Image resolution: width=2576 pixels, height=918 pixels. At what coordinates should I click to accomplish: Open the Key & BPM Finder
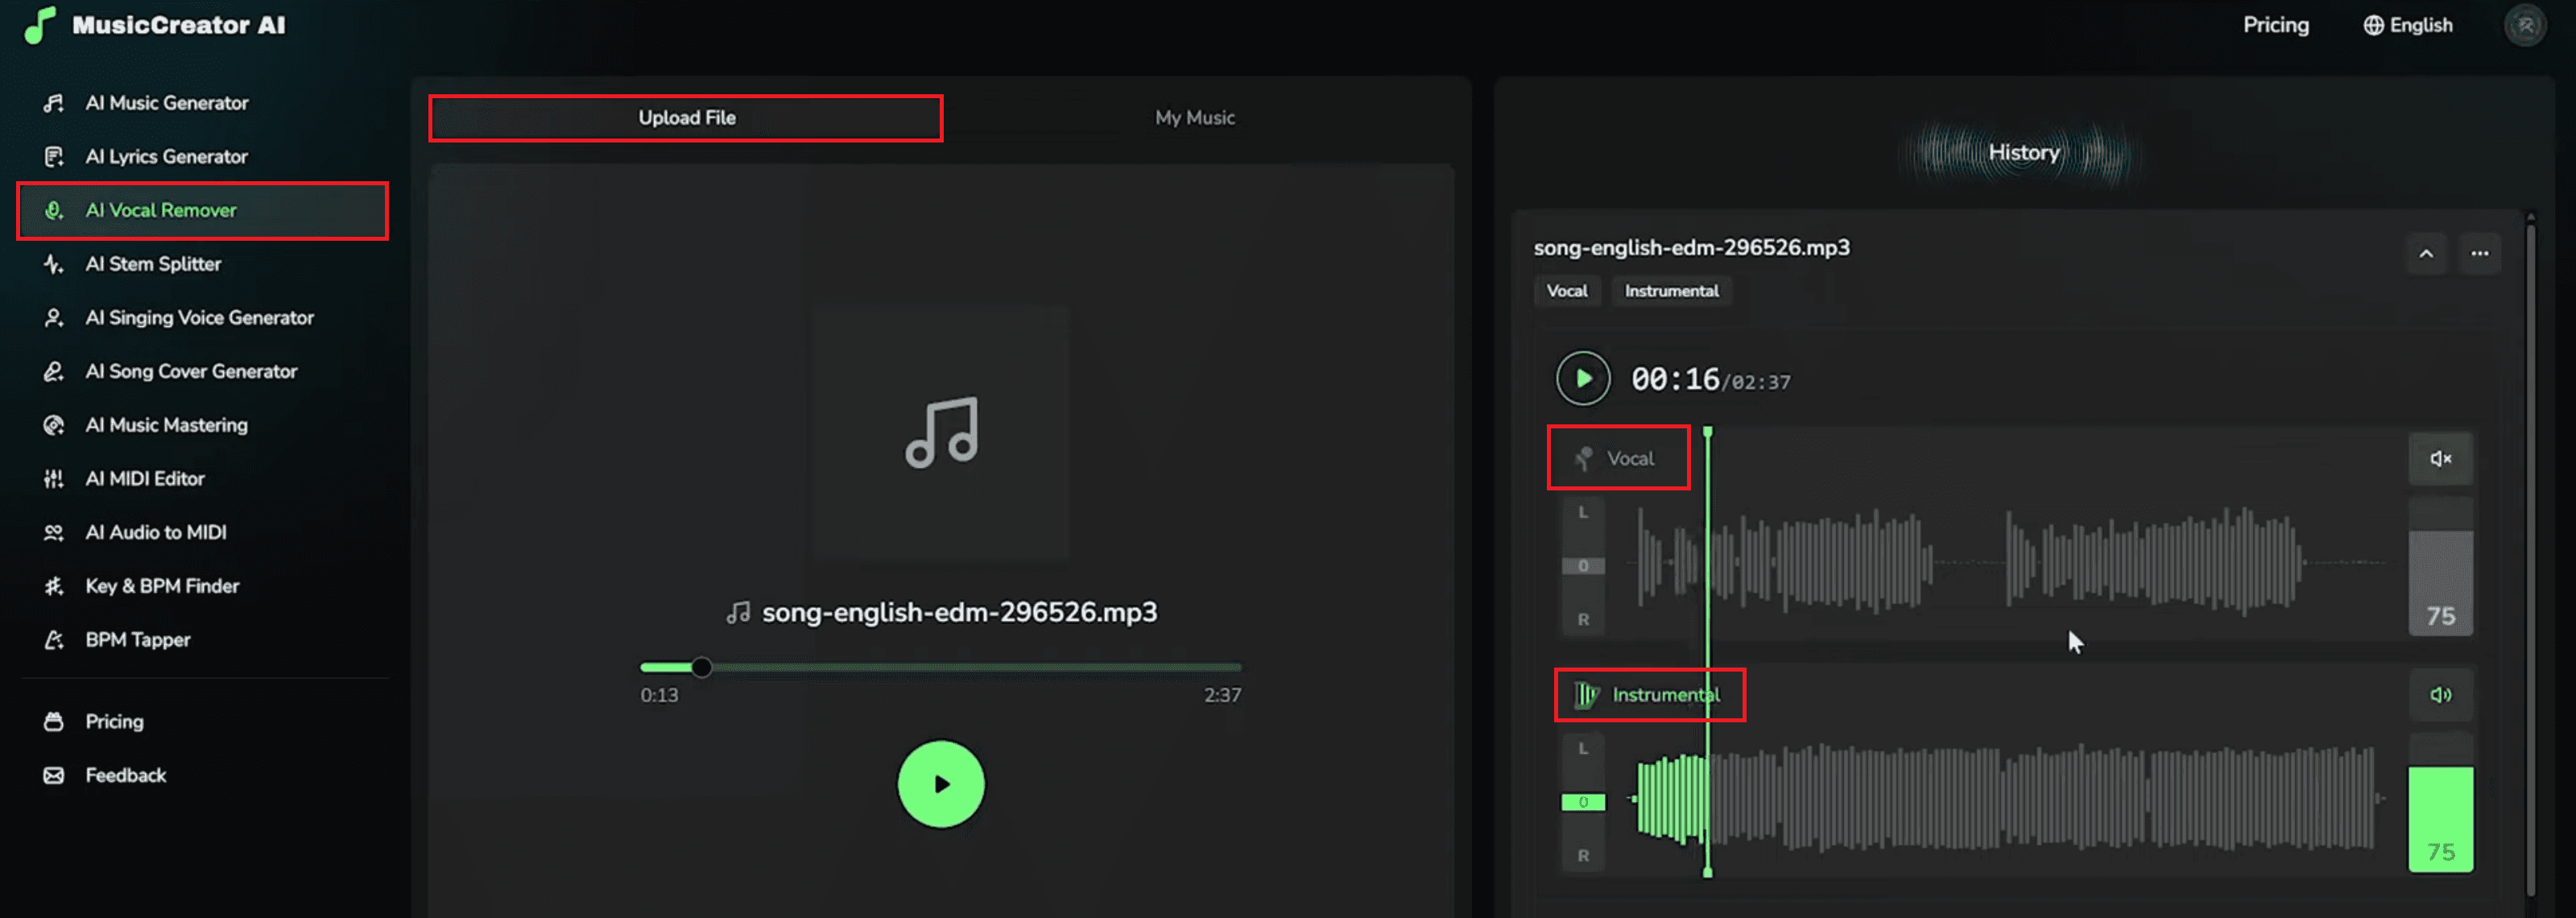pos(161,585)
